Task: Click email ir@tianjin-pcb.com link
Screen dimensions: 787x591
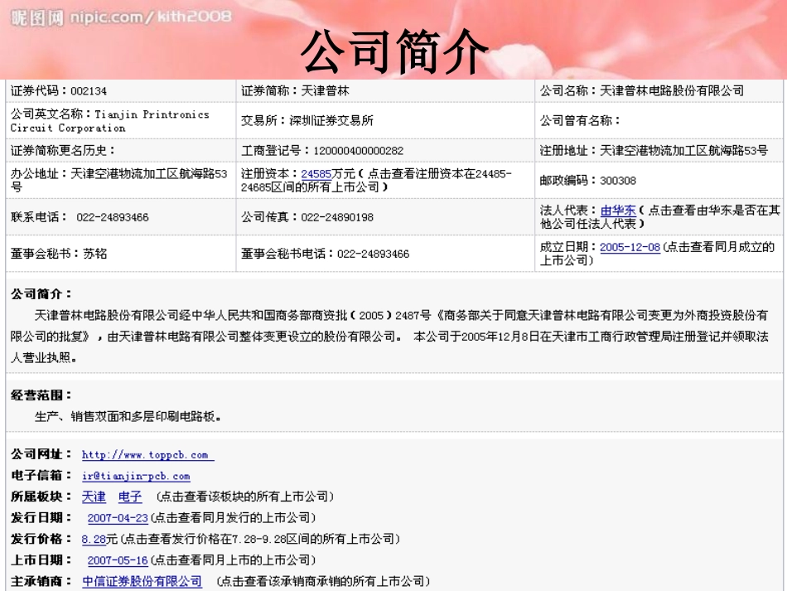Action: 136,476
